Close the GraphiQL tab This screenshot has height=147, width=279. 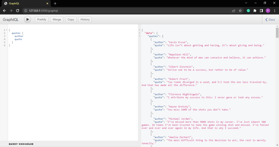click(x=47, y=3)
